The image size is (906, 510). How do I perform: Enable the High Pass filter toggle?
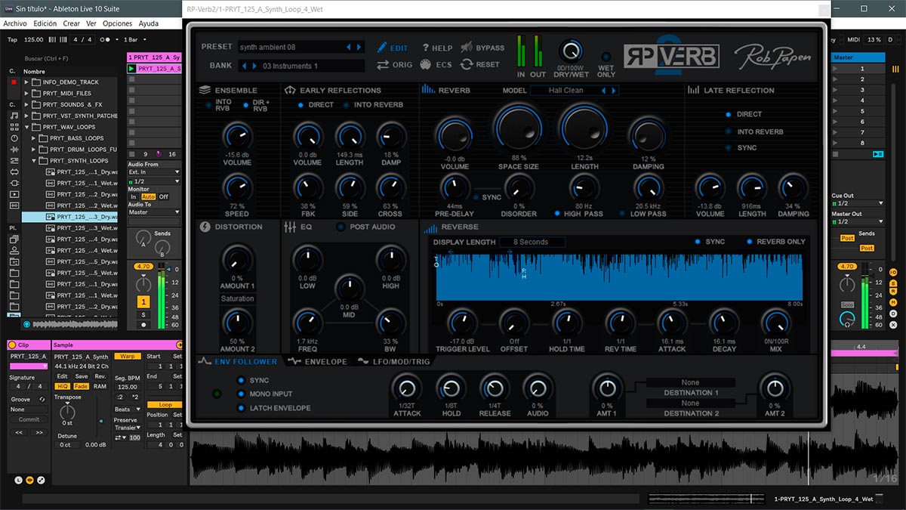tap(558, 214)
